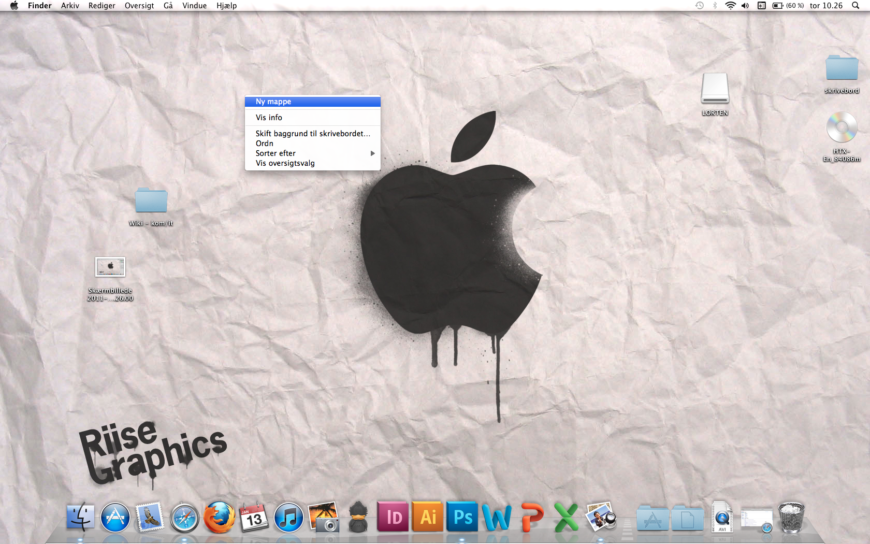Viewport: 870px width, 544px height.
Task: Open Microsoft PowerPoint from the Dock
Action: (532, 517)
